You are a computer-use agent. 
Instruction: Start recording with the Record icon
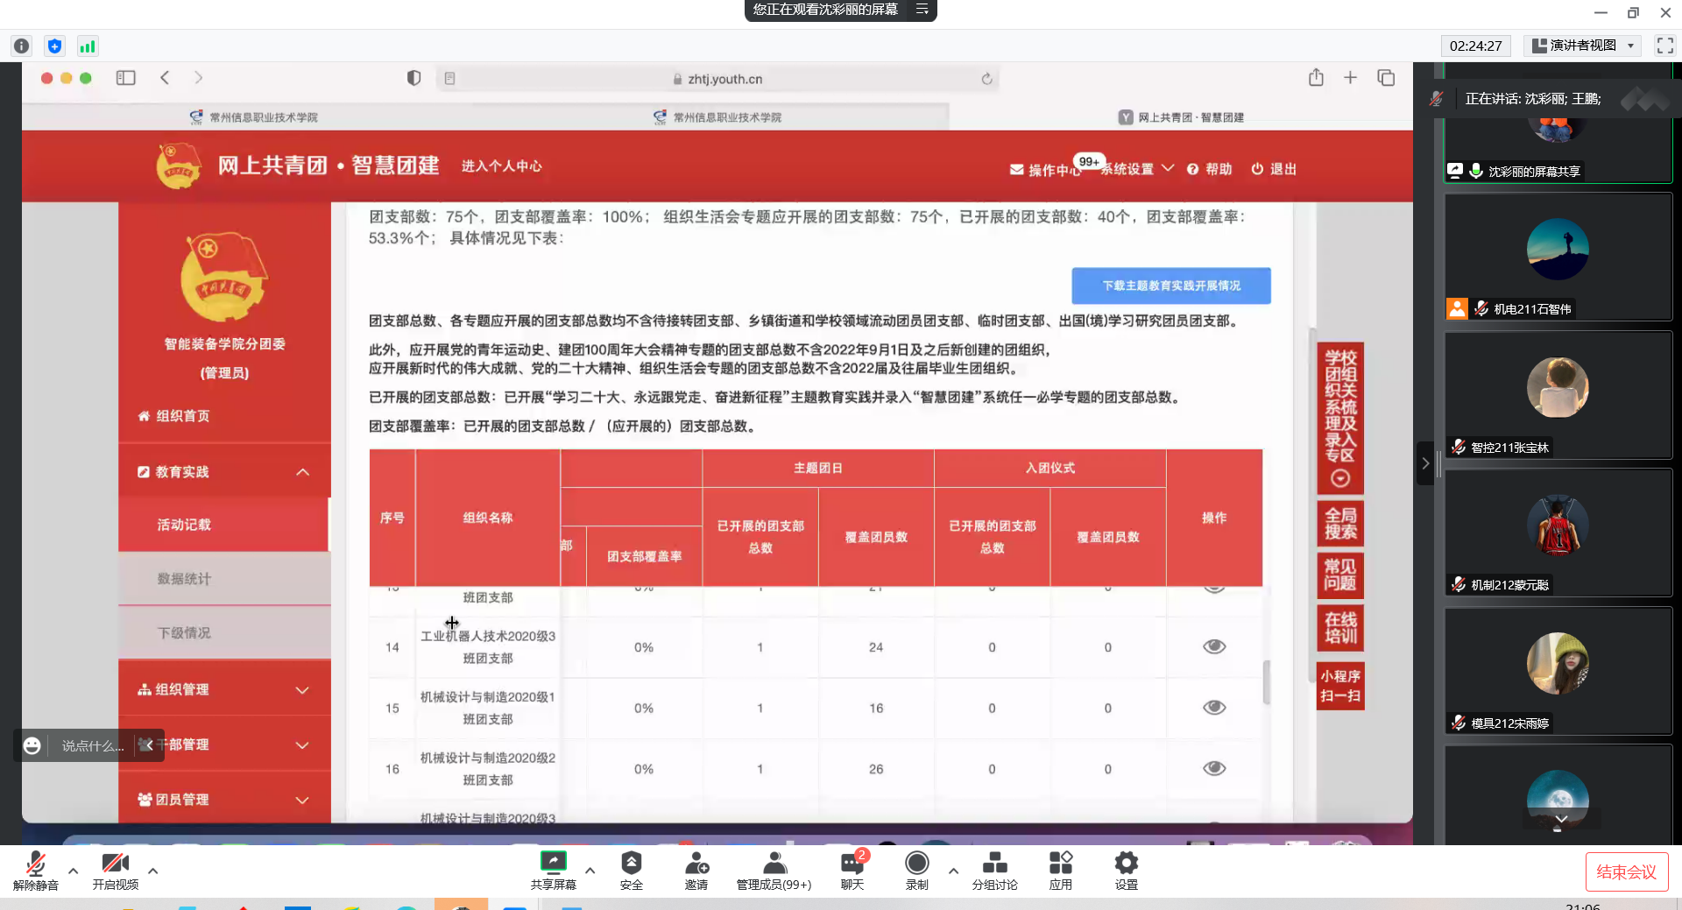[x=916, y=864]
